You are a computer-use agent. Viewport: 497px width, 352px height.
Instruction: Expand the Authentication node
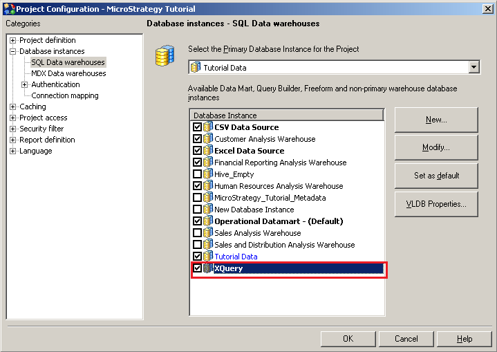(x=24, y=84)
